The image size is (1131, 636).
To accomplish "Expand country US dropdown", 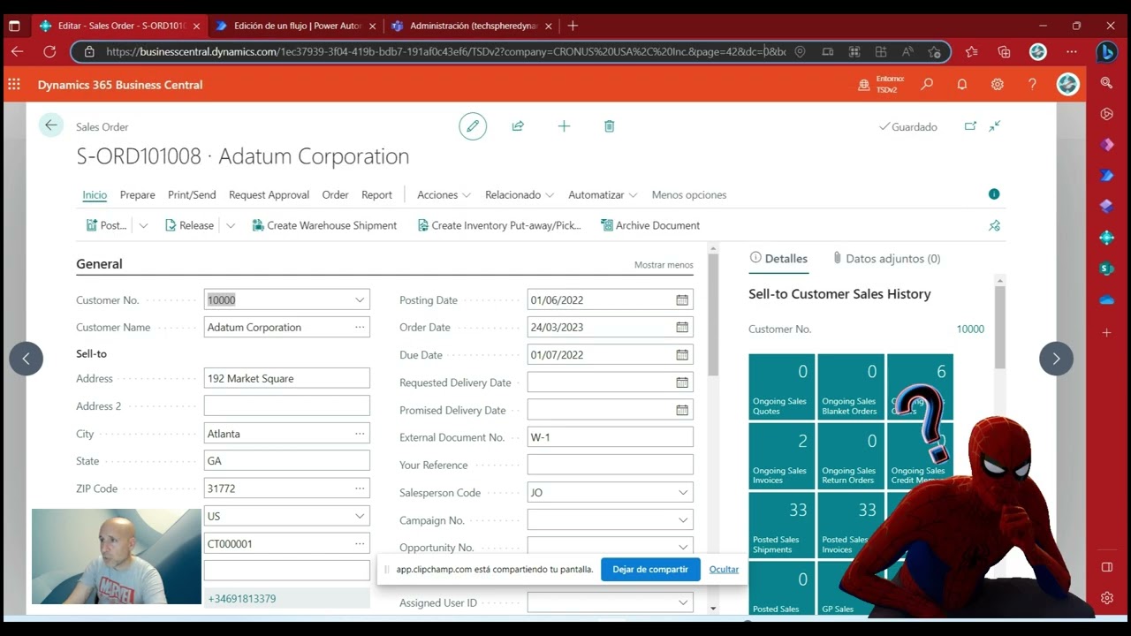I will pyautogui.click(x=360, y=516).
